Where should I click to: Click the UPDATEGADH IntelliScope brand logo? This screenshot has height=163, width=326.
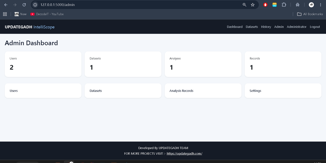click(x=30, y=27)
